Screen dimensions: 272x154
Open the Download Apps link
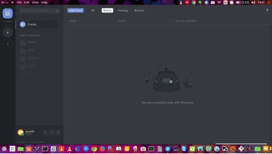(x=37, y=142)
